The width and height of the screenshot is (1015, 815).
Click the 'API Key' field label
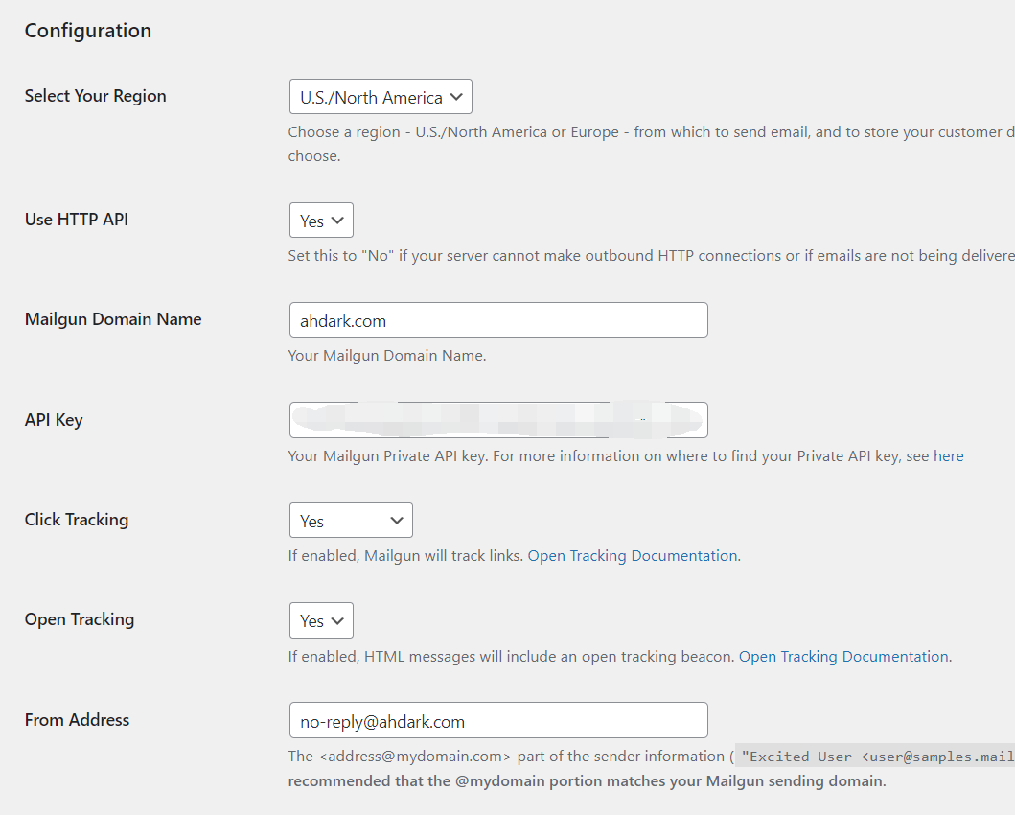pyautogui.click(x=54, y=420)
